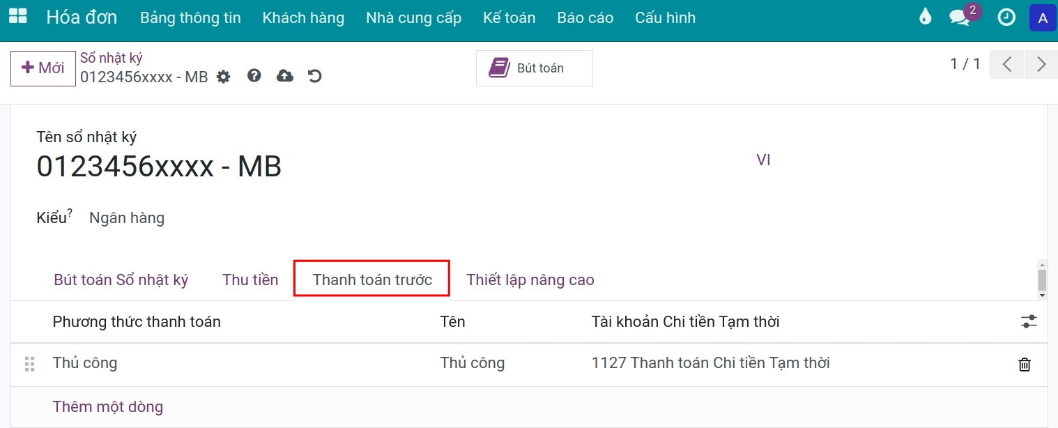
Task: Open the user avatar menu
Action: coord(1043,17)
